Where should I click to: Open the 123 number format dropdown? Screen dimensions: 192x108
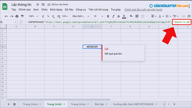click(65, 16)
